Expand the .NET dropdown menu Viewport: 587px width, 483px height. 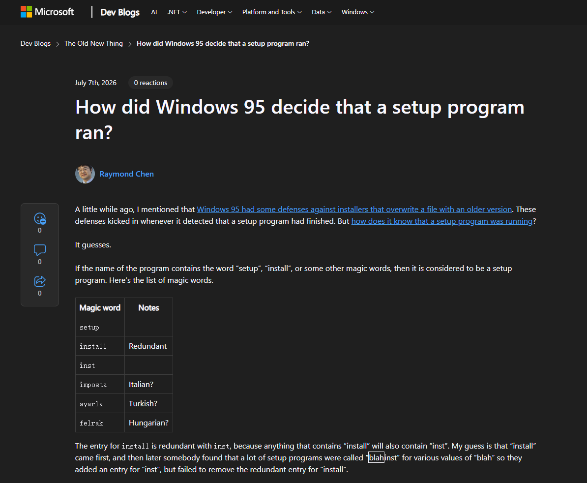[x=176, y=12]
